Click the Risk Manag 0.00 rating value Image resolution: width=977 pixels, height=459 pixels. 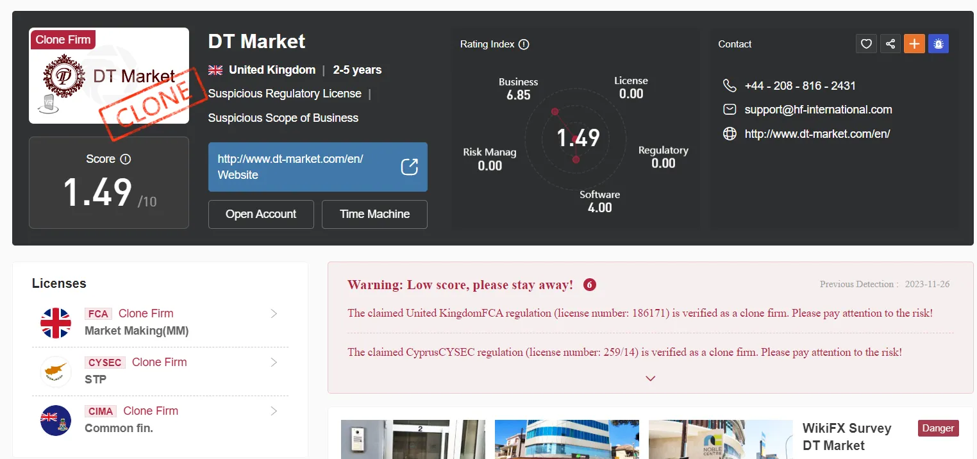click(x=490, y=160)
